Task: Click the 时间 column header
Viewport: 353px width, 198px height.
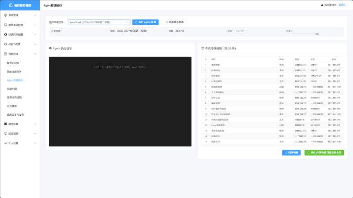Action: pos(334,59)
